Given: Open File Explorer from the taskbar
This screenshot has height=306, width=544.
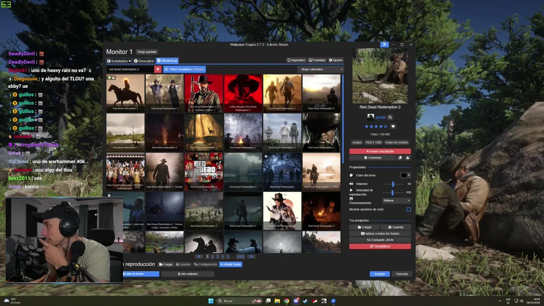Looking at the screenshot, I should pyautogui.click(x=277, y=301).
